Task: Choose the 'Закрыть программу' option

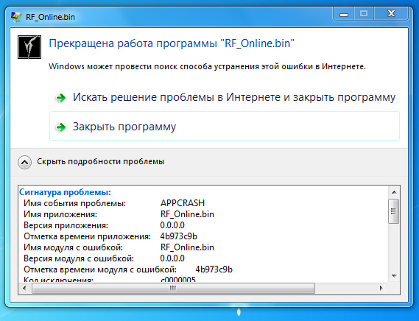Action: point(225,126)
